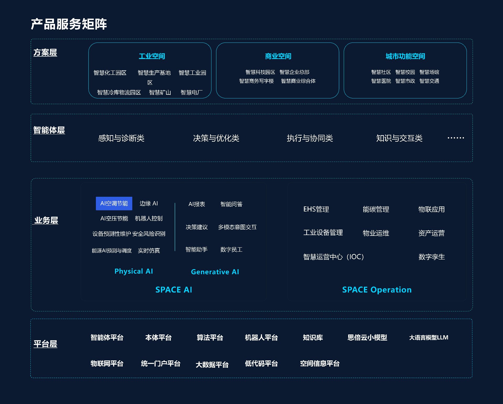Click the 城市功能空间 heading

(x=405, y=56)
